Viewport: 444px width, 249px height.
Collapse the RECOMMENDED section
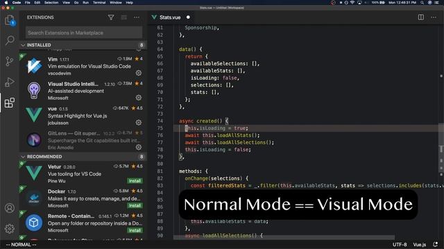[23, 157]
